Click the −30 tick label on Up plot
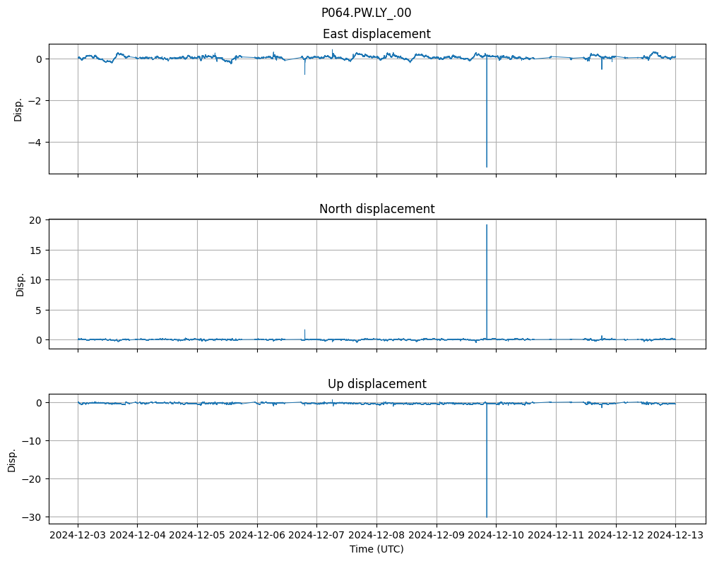The height and width of the screenshot is (561, 712). click(32, 517)
